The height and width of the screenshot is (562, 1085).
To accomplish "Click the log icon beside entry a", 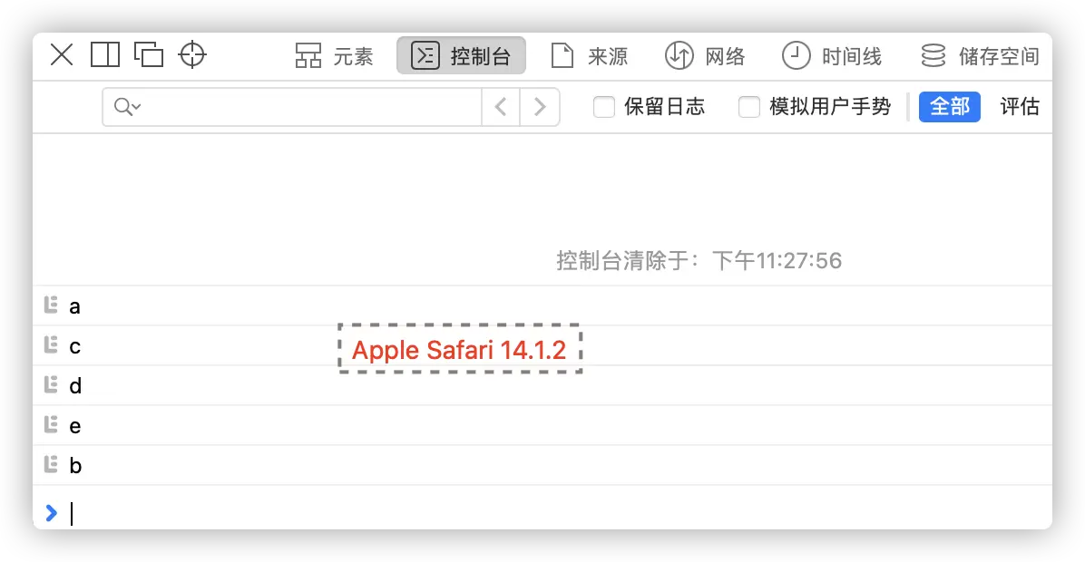I will point(51,305).
